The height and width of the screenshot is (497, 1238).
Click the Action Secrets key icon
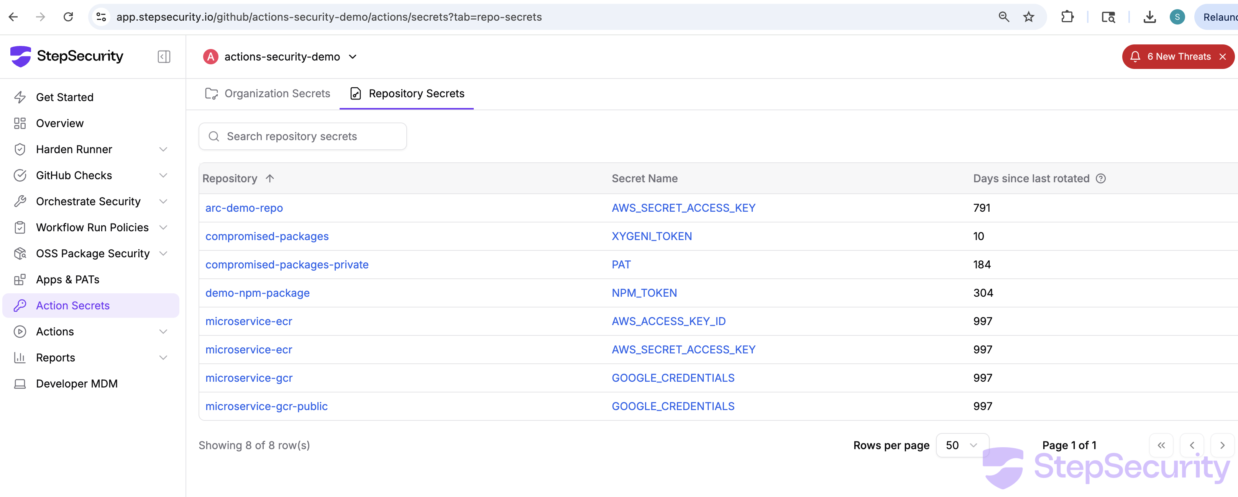tap(20, 306)
